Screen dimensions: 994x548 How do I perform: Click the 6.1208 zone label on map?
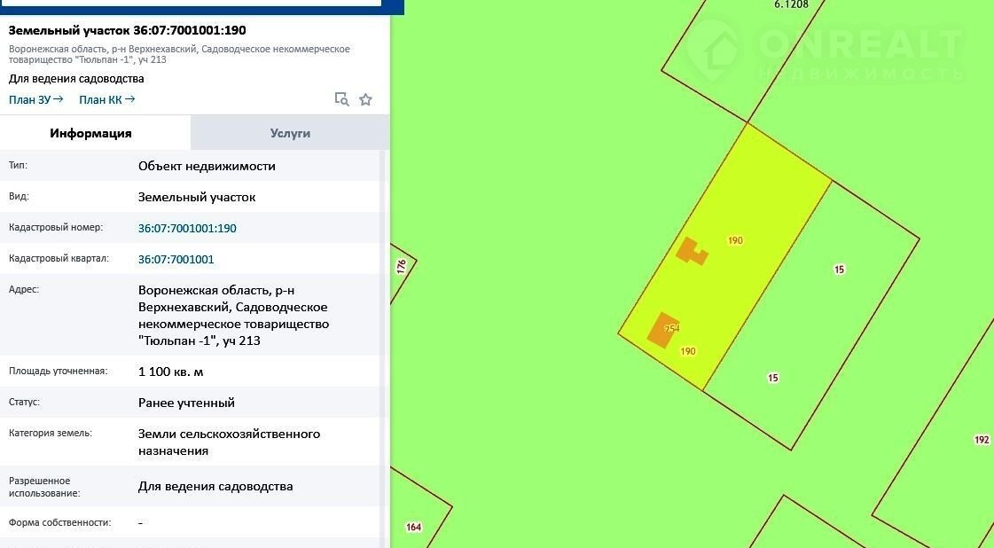(x=791, y=4)
